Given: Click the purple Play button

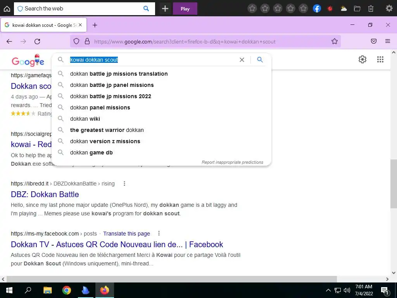Looking at the screenshot, I should point(185,9).
